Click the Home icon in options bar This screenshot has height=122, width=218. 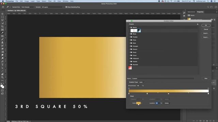coord(3,7)
